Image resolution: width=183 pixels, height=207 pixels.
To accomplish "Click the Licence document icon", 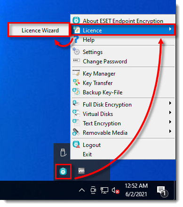I will [x=76, y=30].
